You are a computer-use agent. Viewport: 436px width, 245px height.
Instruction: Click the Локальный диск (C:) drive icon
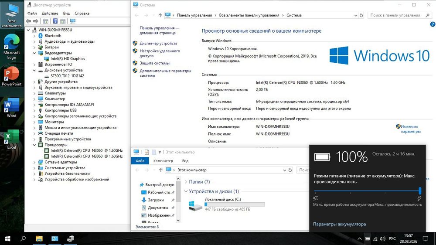click(195, 206)
